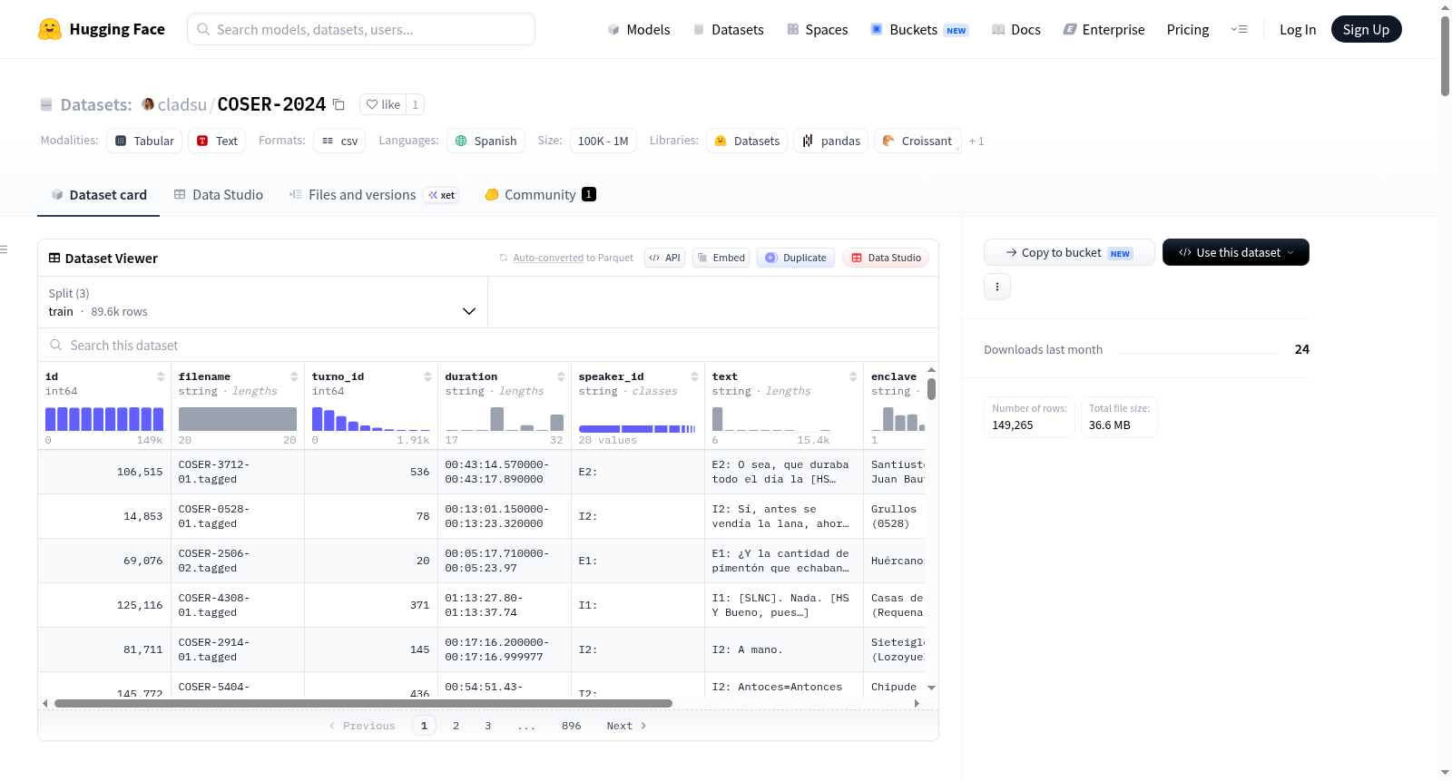Sort the speaker_id column

coord(694,376)
